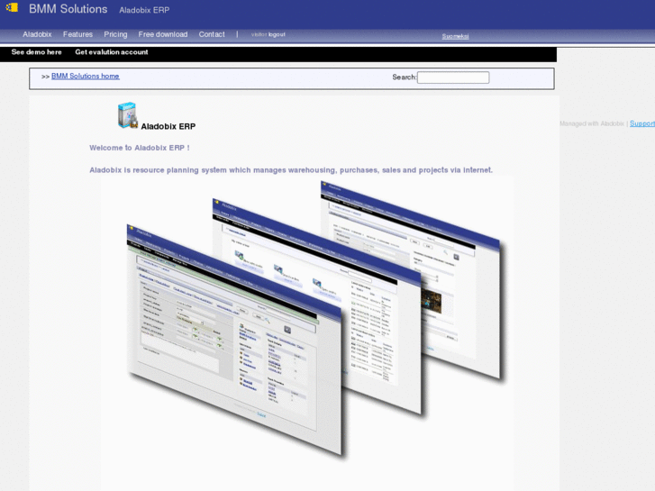This screenshot has height=491, width=655.
Task: Click See demo here
Action: (x=36, y=52)
